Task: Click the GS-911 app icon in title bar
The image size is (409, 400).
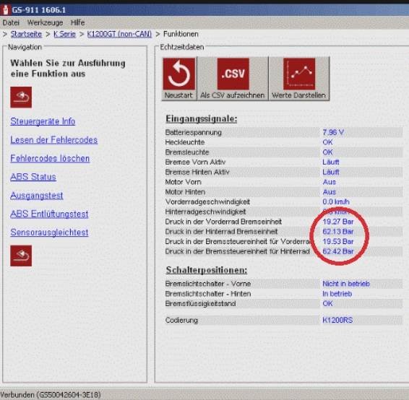Action: click(5, 10)
